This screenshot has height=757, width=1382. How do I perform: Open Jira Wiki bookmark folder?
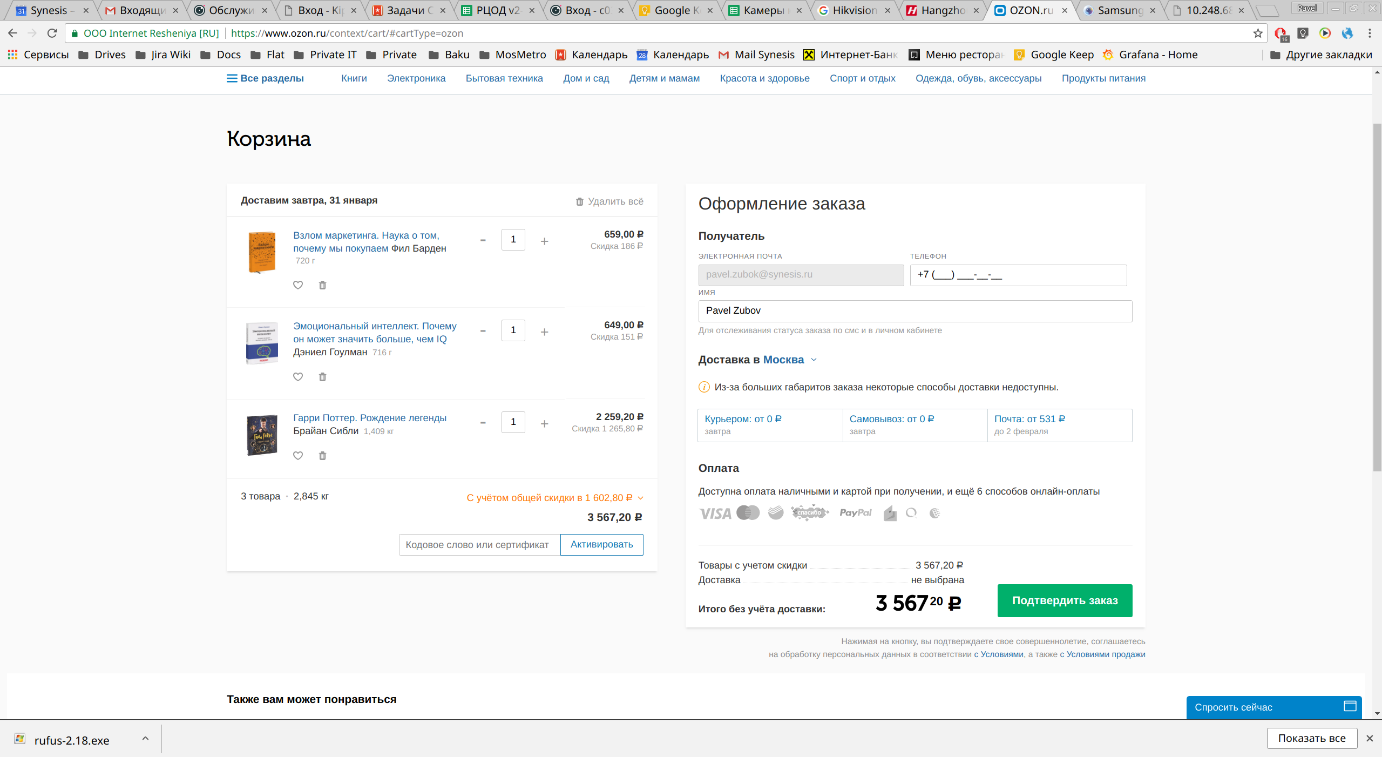[x=163, y=55]
